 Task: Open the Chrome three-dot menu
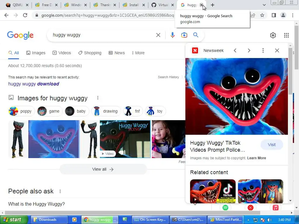point(293,15)
